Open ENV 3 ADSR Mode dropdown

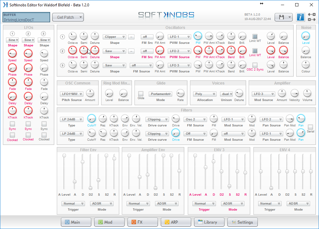(x=233, y=204)
